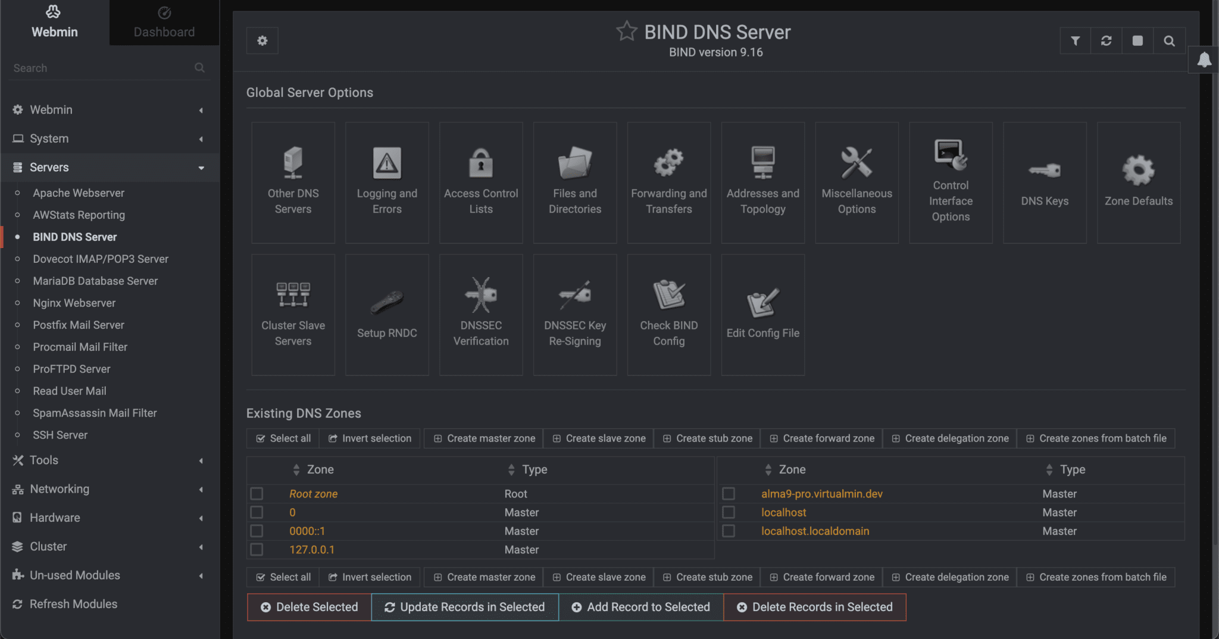
Task: Click Add Record to Selected
Action: pos(641,607)
